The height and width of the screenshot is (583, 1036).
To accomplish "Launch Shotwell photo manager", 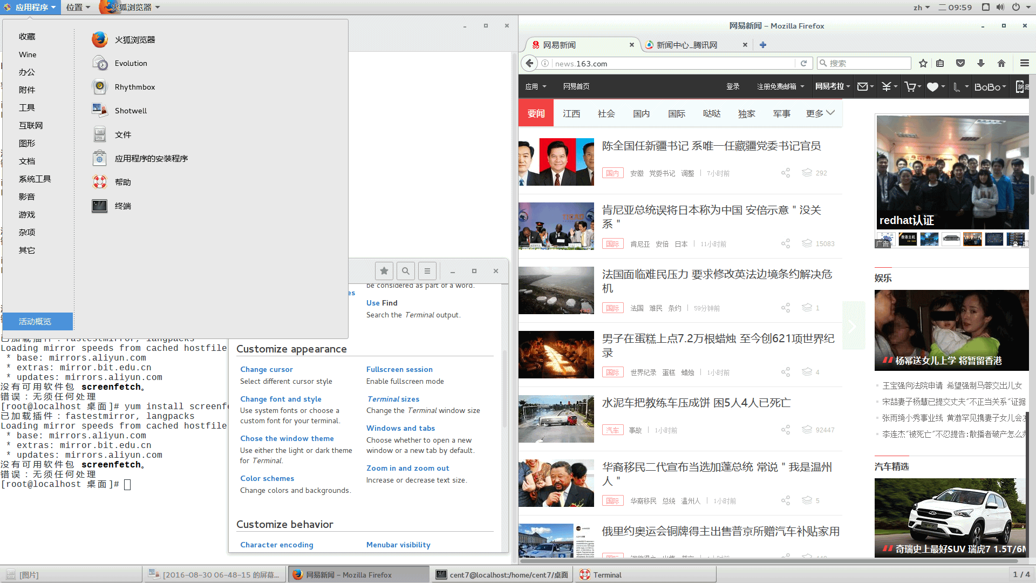I will 120,111.
